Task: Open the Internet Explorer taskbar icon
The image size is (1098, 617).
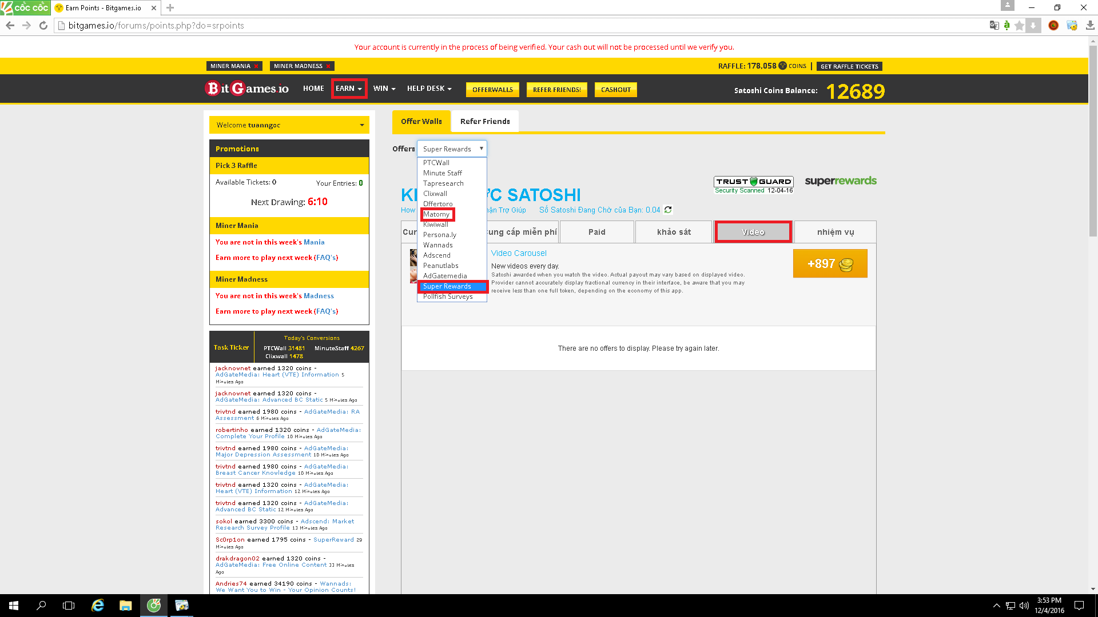Action: point(98,605)
